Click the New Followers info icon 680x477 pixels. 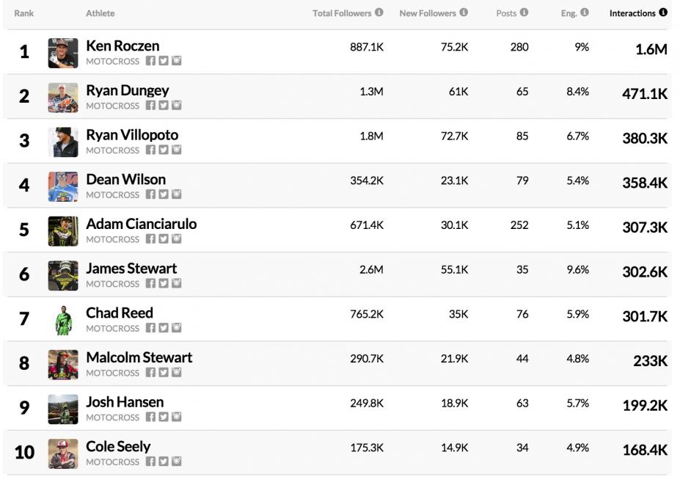pyautogui.click(x=464, y=12)
